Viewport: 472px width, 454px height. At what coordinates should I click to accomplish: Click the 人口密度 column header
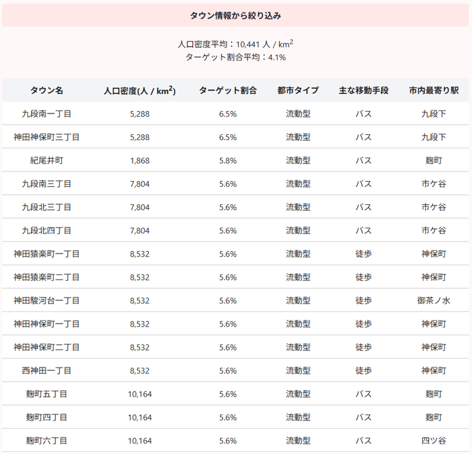click(139, 90)
